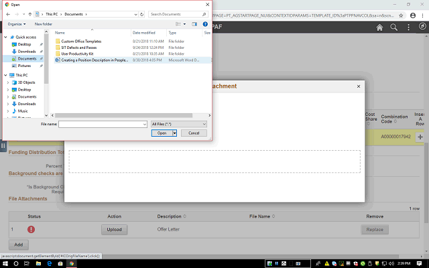The image size is (429, 268).
Task: Select Desktop under Quick access
Action: tap(24, 44)
